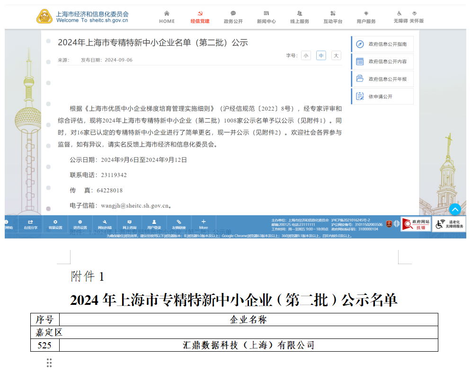Click the phone number 23119342
Viewport: 471px width, 391px height.
point(114,175)
